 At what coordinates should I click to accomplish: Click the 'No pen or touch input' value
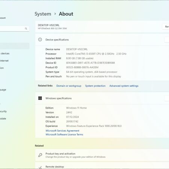[94, 77]
